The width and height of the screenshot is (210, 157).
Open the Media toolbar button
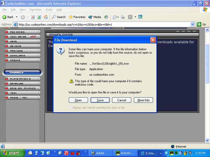[x=95, y=17]
